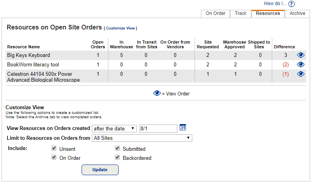Screen dimensions: 312x183
Task: View order for Celestron Microscope
Action: click(301, 74)
